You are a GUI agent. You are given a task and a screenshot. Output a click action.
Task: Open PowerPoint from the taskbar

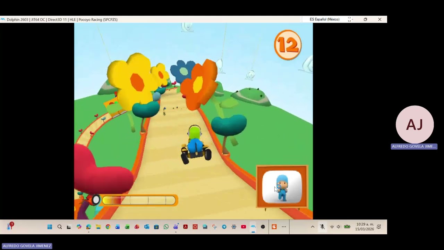click(137, 227)
